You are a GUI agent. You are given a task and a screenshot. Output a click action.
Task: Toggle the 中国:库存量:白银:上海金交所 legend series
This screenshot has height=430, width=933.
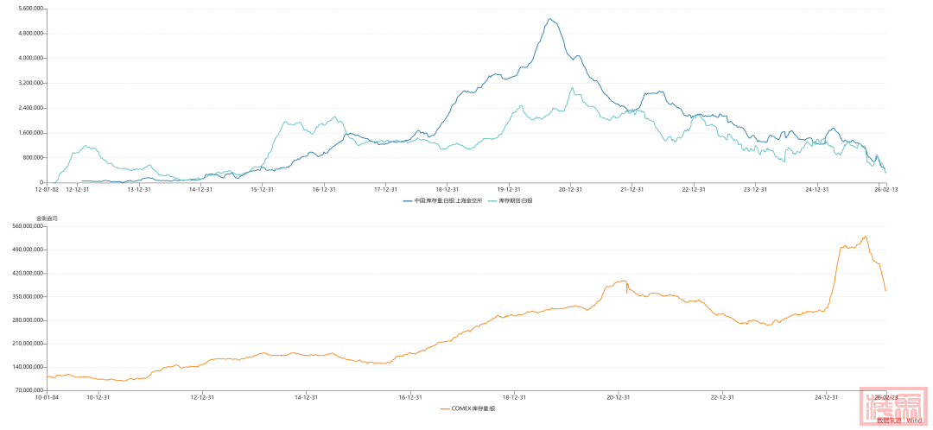(x=451, y=199)
